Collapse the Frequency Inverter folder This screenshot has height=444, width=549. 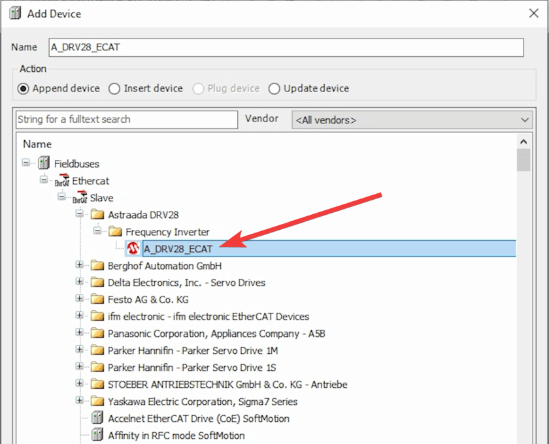pos(97,230)
